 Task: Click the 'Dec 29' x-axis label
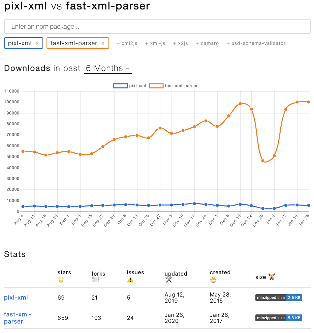click(x=258, y=221)
